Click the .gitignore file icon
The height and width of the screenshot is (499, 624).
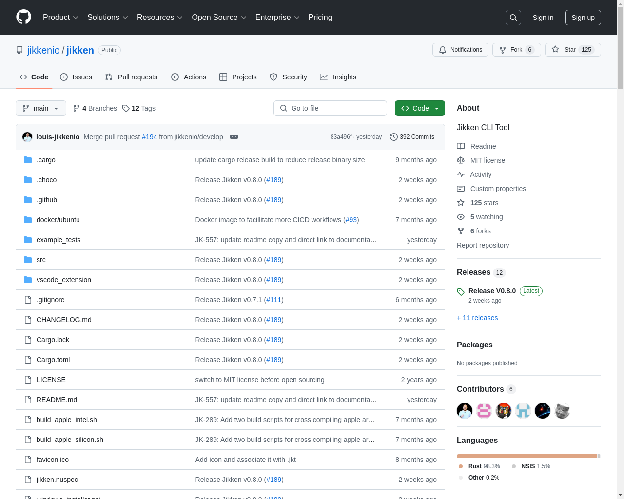(28, 300)
